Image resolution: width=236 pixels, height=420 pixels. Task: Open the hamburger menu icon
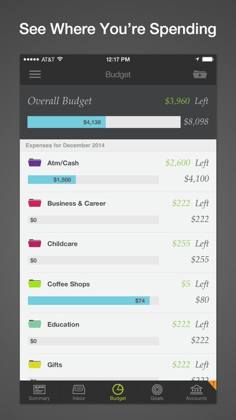click(x=35, y=74)
